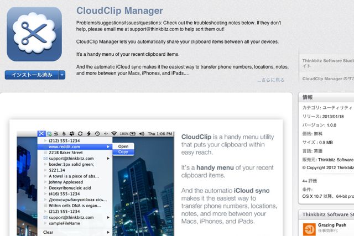Click the battery icon in screenshot menu bar
This screenshot has height=236, width=354.
(133, 134)
